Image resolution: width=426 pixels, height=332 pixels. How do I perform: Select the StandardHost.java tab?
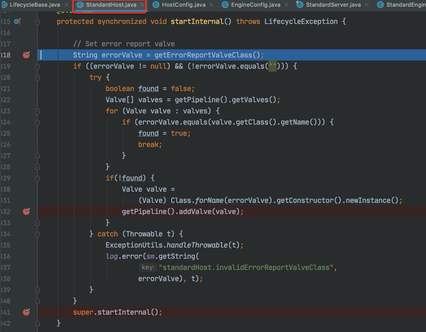click(x=111, y=5)
